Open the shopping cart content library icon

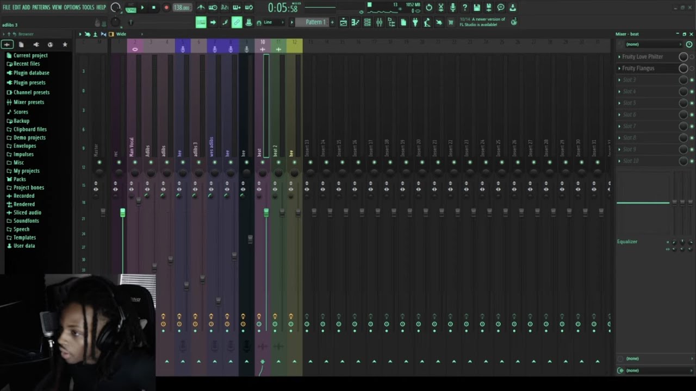point(451,22)
